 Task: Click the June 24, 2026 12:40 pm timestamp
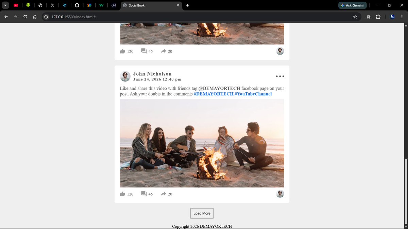(157, 79)
